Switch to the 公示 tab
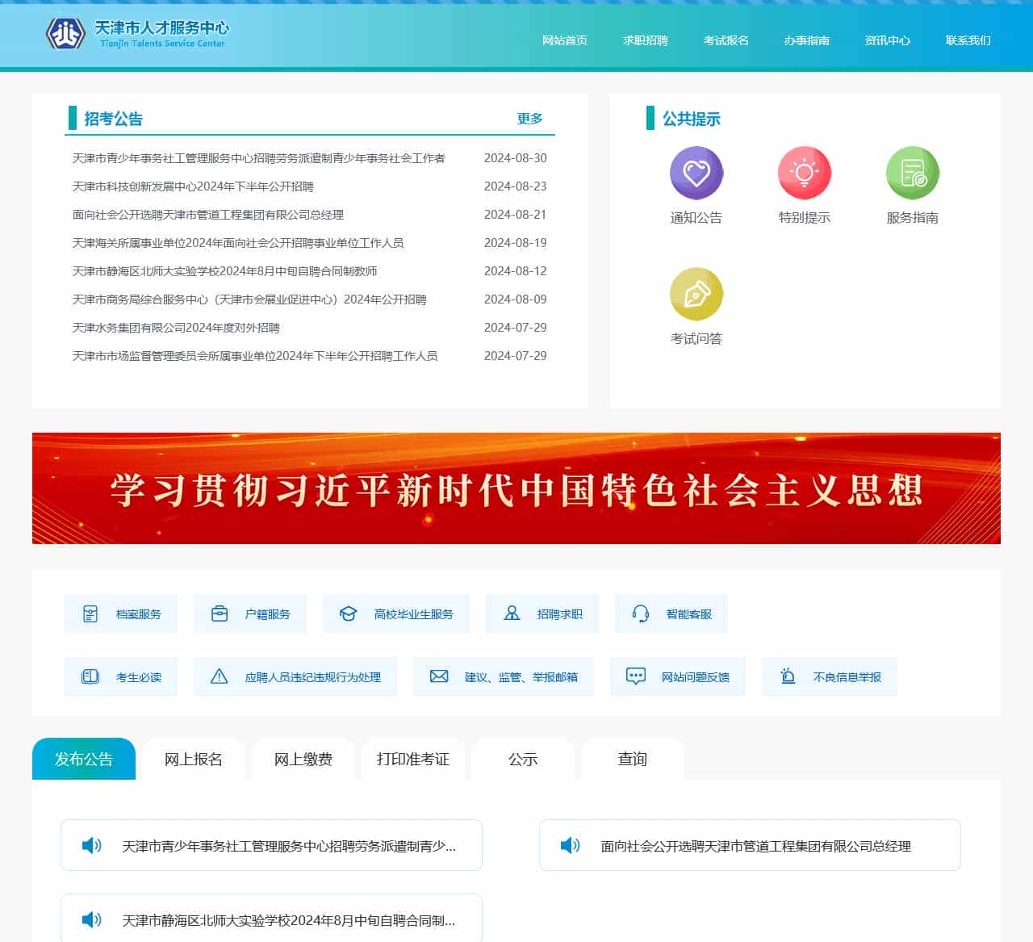This screenshot has height=942, width=1033. click(x=523, y=759)
